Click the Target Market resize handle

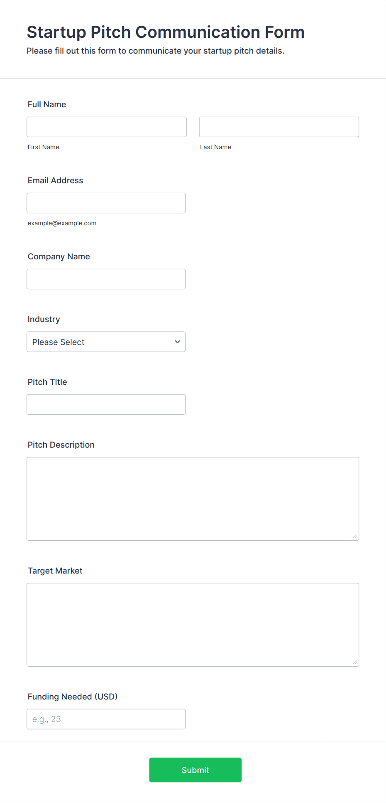[355, 662]
